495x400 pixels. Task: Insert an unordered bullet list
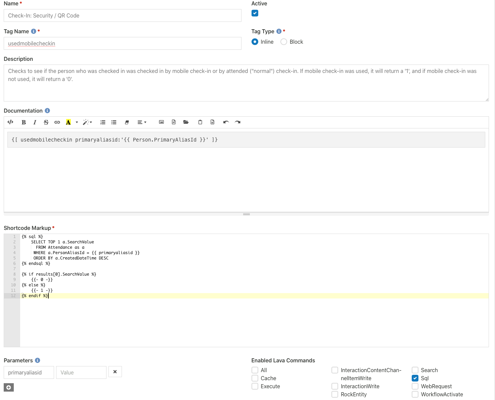tap(114, 122)
